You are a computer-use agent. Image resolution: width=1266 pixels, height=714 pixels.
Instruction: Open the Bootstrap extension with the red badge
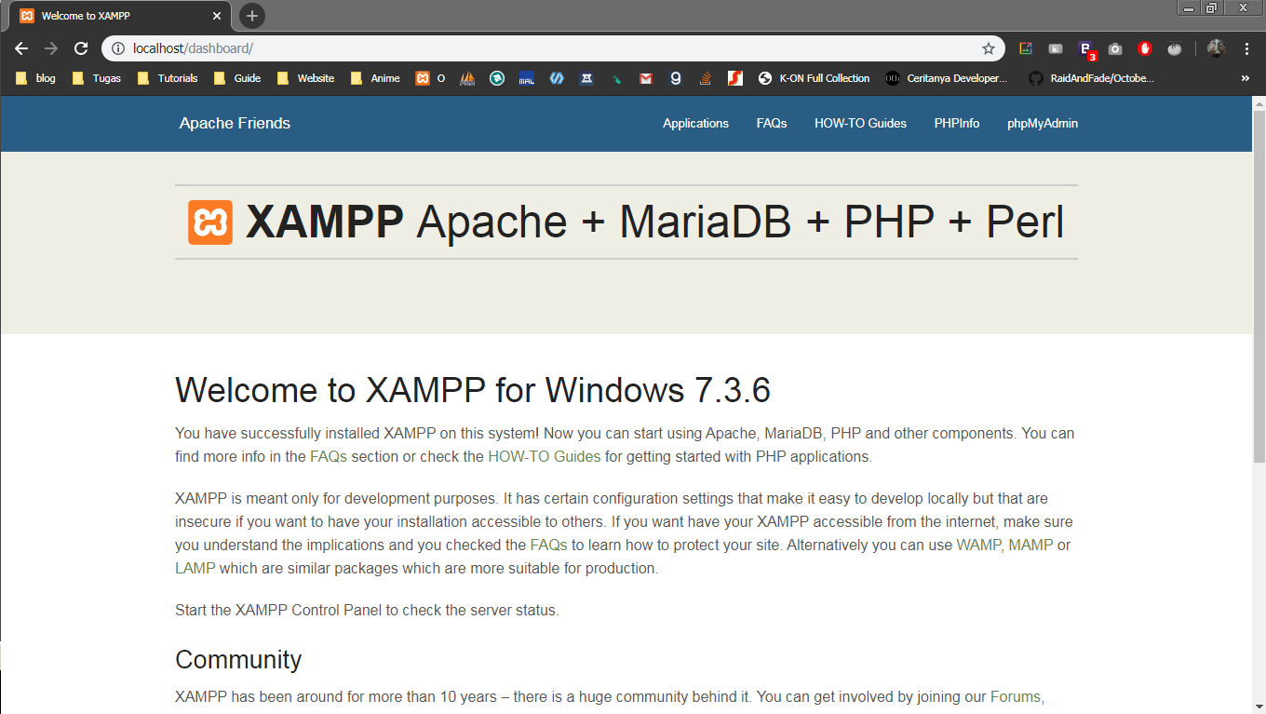pyautogui.click(x=1085, y=48)
